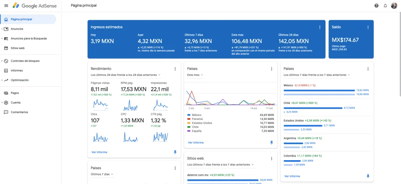Open Ver informe in Países Este mes card
The height and width of the screenshot is (184, 401).
pos(196,143)
